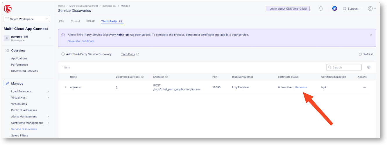
Task: Click the Certificate Expiration column header
Action: point(334,77)
